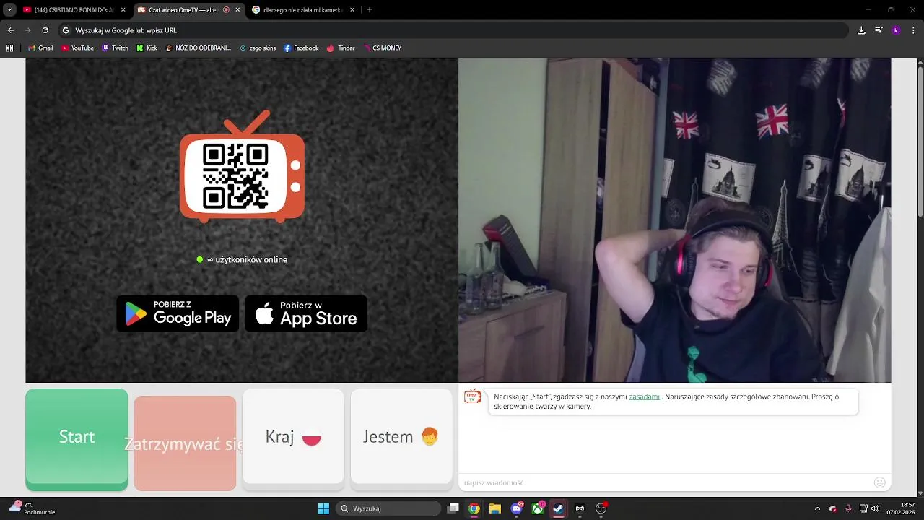Screen dimensions: 924x520
Task: Open Discord from the taskbar
Action: (x=516, y=508)
